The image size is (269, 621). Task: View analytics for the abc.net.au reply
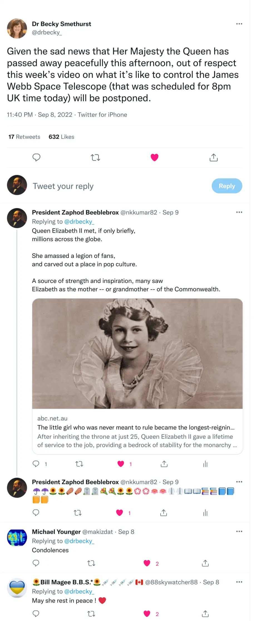[x=205, y=464]
